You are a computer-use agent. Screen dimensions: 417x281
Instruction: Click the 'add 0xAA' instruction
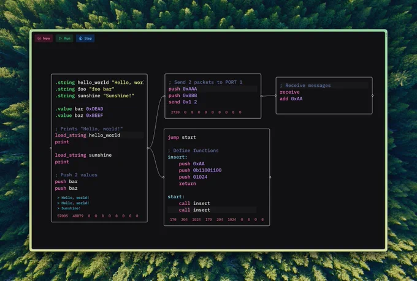click(291, 99)
